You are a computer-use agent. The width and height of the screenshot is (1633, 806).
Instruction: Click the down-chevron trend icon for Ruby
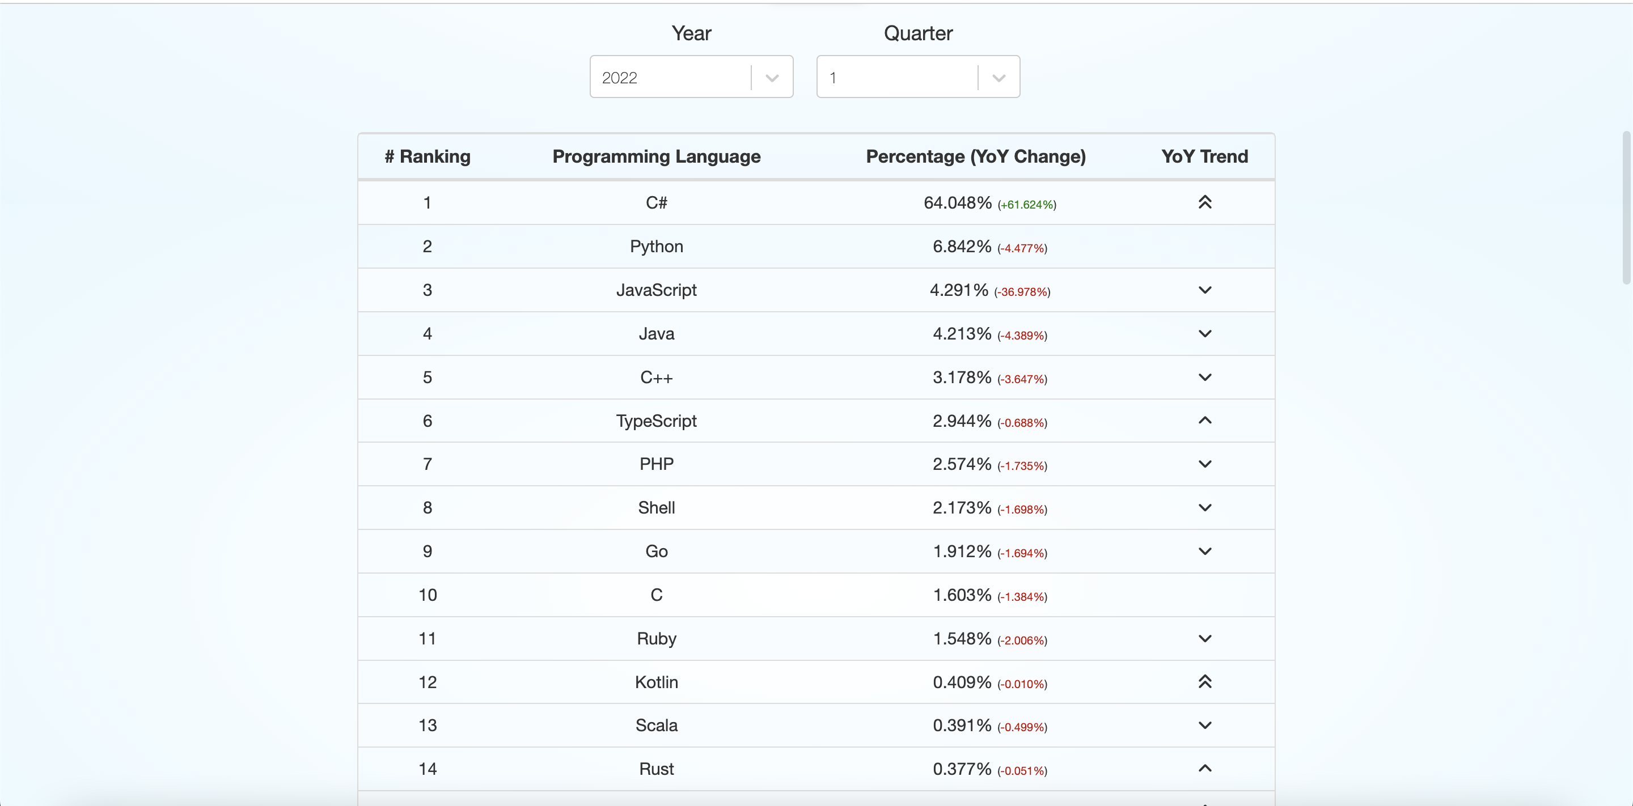click(x=1204, y=638)
